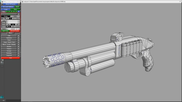Click the Light slider track
The image size is (182, 102).
tap(13, 21)
